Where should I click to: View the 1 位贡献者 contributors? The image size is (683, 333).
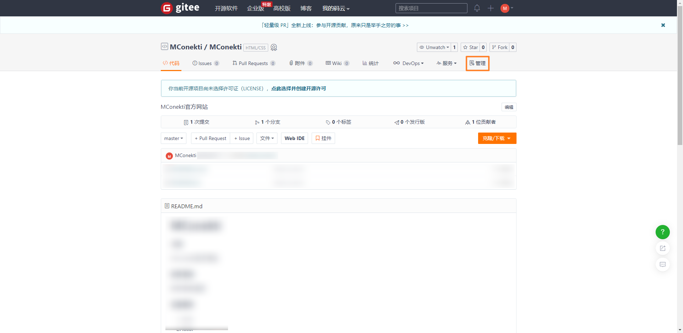pos(481,122)
